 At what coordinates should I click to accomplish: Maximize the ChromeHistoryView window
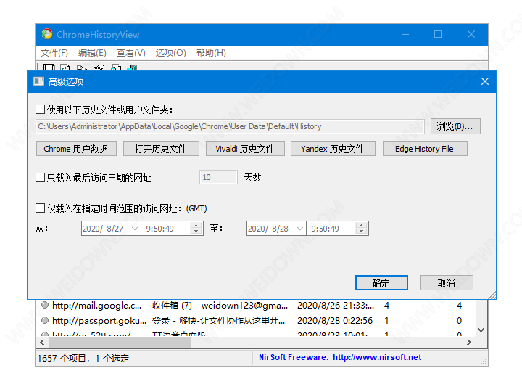pyautogui.click(x=438, y=34)
